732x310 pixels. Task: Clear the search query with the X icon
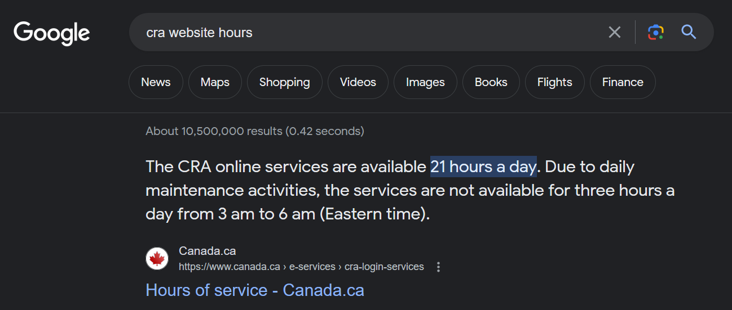[615, 32]
